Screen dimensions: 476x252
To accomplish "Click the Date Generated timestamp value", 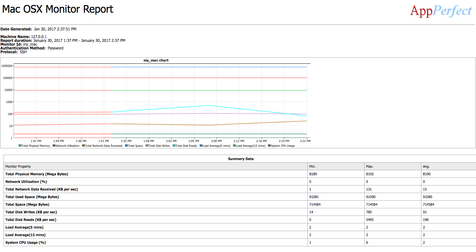I will pyautogui.click(x=55, y=29).
